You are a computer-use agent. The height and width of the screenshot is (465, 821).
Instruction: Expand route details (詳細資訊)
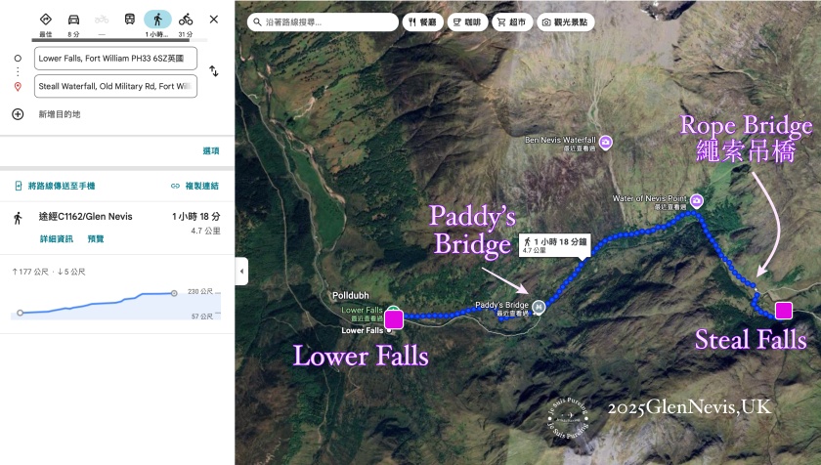[x=56, y=238]
